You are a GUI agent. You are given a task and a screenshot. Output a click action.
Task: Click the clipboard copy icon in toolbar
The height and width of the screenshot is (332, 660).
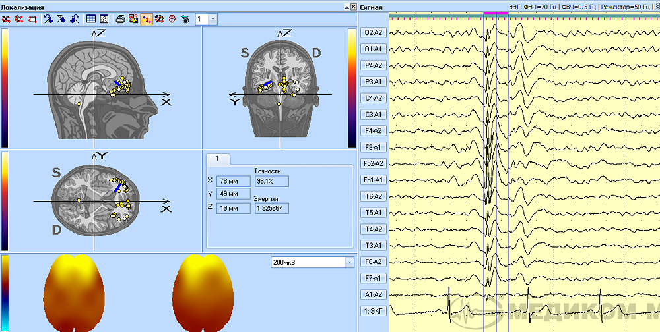(133, 19)
